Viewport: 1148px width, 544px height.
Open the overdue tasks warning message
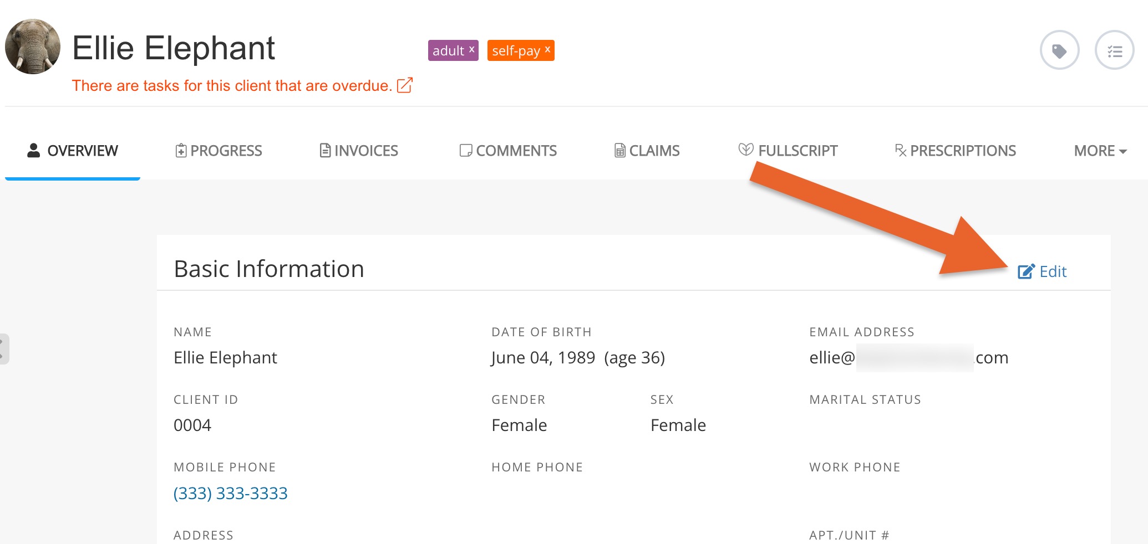(x=232, y=86)
